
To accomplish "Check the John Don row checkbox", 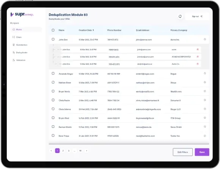I will click(x=53, y=39).
